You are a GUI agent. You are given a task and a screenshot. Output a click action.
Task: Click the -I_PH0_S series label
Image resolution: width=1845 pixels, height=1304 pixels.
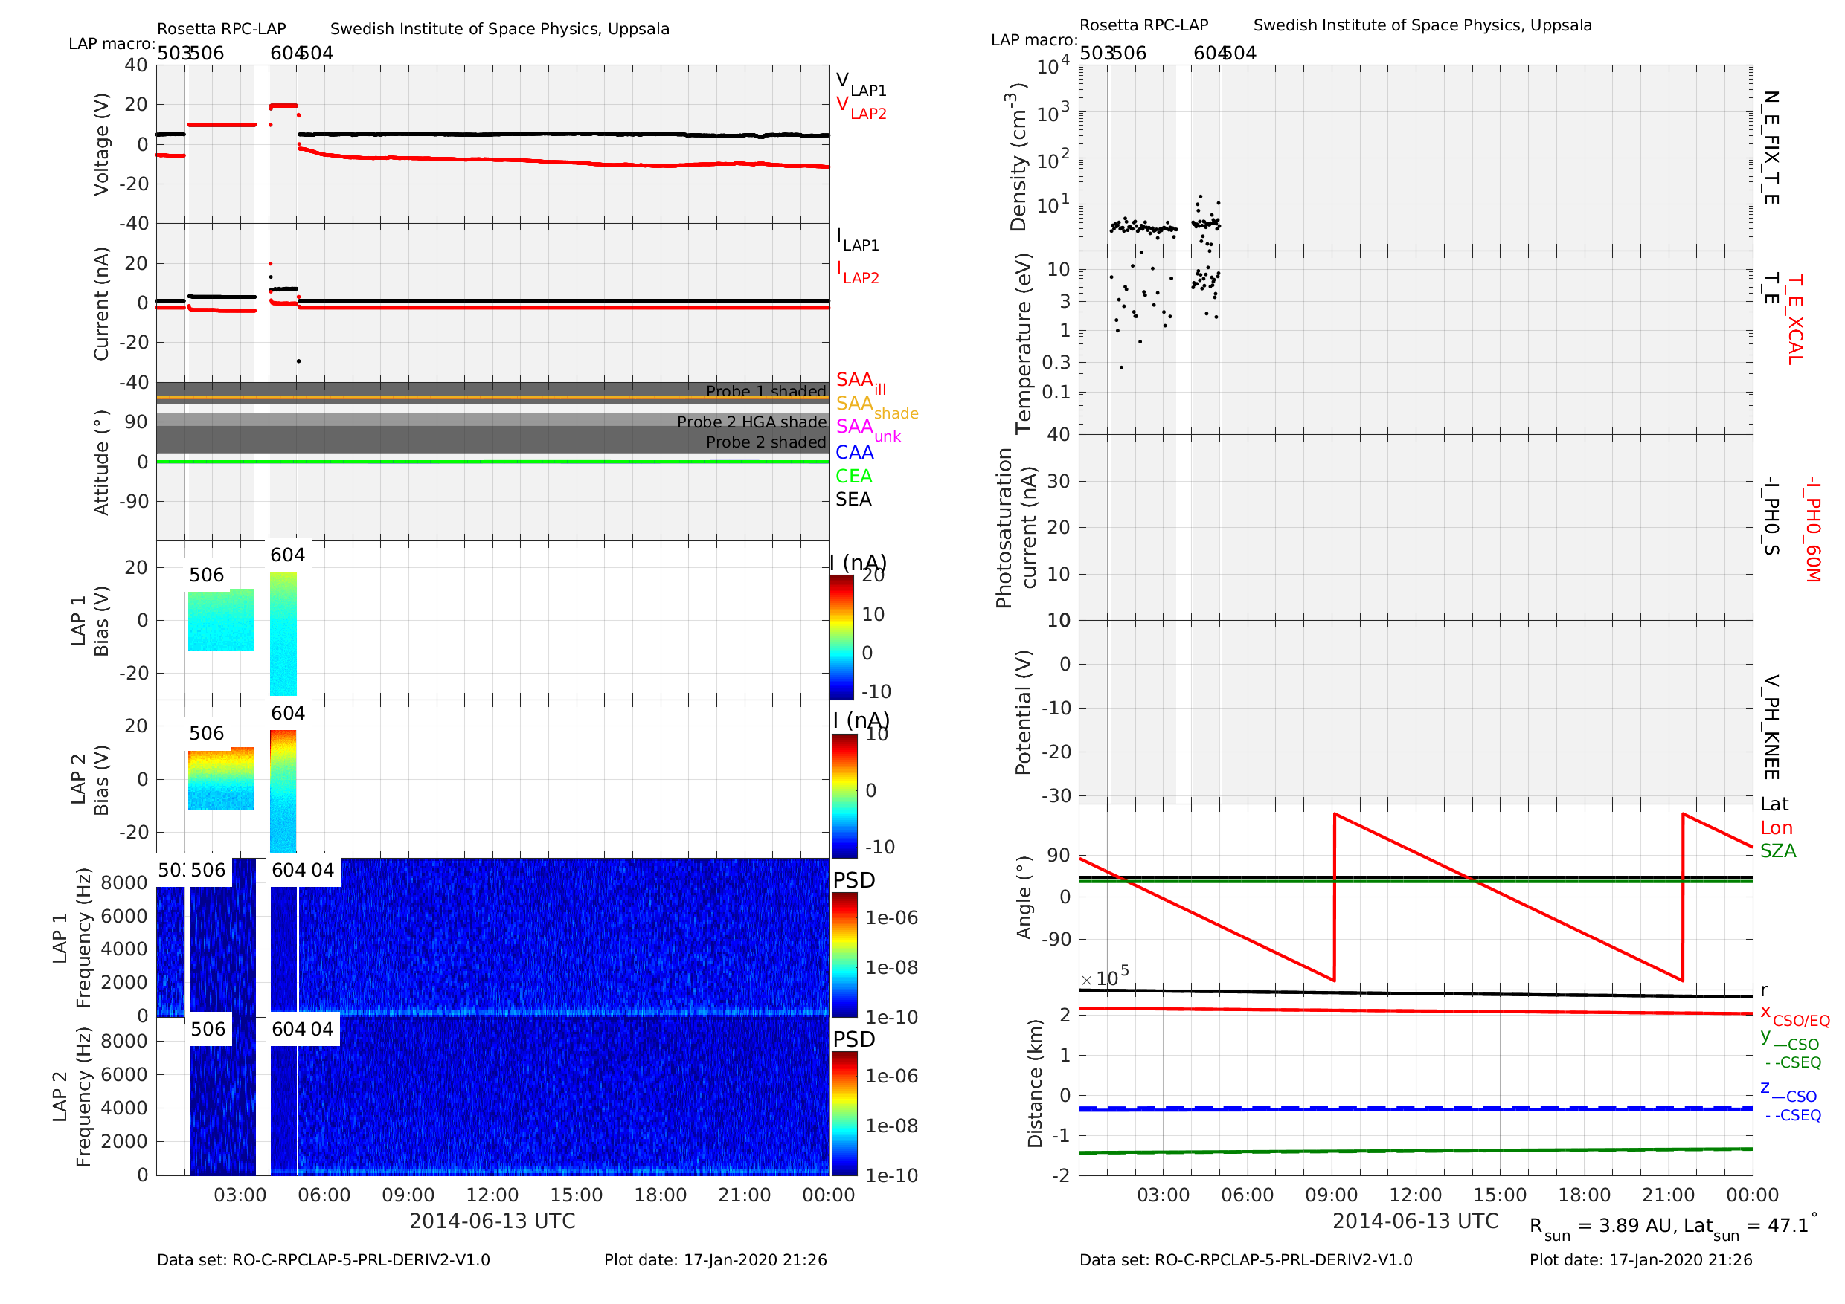(x=1771, y=517)
